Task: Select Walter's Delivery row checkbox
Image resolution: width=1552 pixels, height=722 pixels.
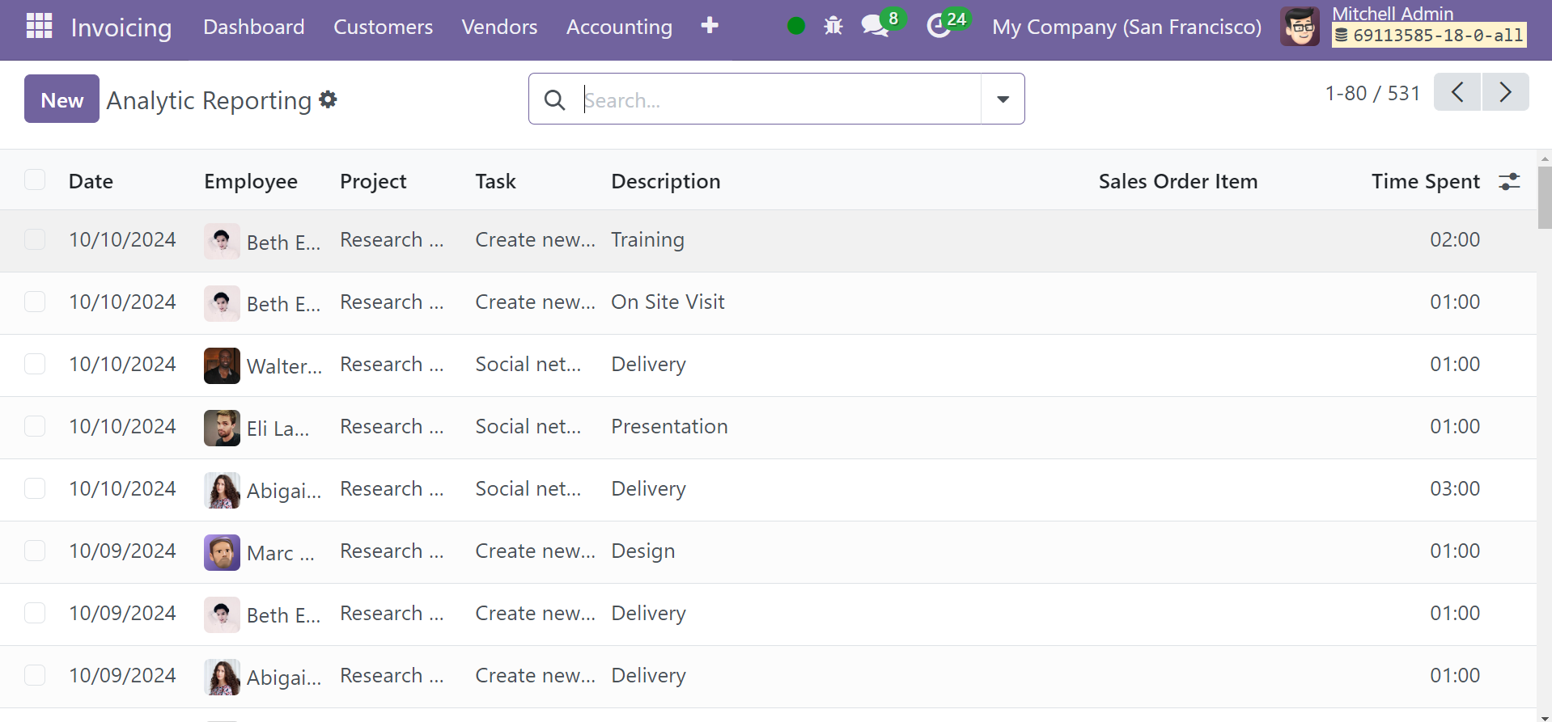Action: 35,364
